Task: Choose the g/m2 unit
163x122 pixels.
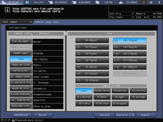Action: [x=84, y=91]
